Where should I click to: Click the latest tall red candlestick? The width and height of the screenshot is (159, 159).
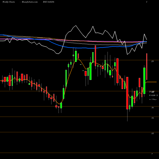[x=147, y=66]
